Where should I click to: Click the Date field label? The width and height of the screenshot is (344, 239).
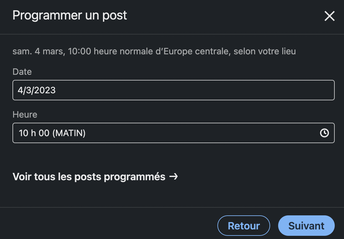point(22,72)
